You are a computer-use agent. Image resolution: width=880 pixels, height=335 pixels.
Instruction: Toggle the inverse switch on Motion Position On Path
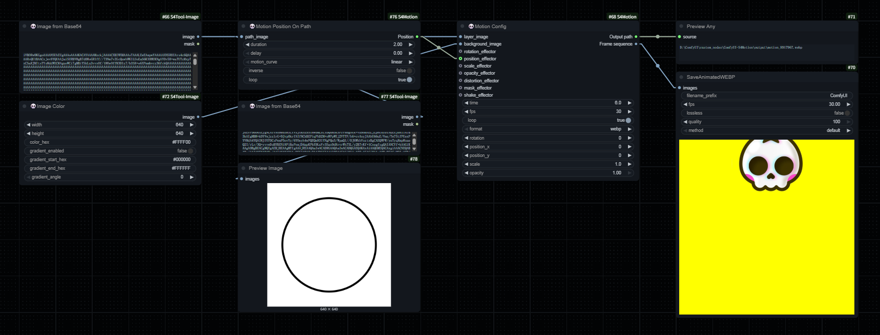[409, 71]
